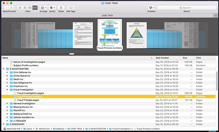219x132 pixels.
Task: Go to Fraud Investigation in path bar
Action: 120,129
